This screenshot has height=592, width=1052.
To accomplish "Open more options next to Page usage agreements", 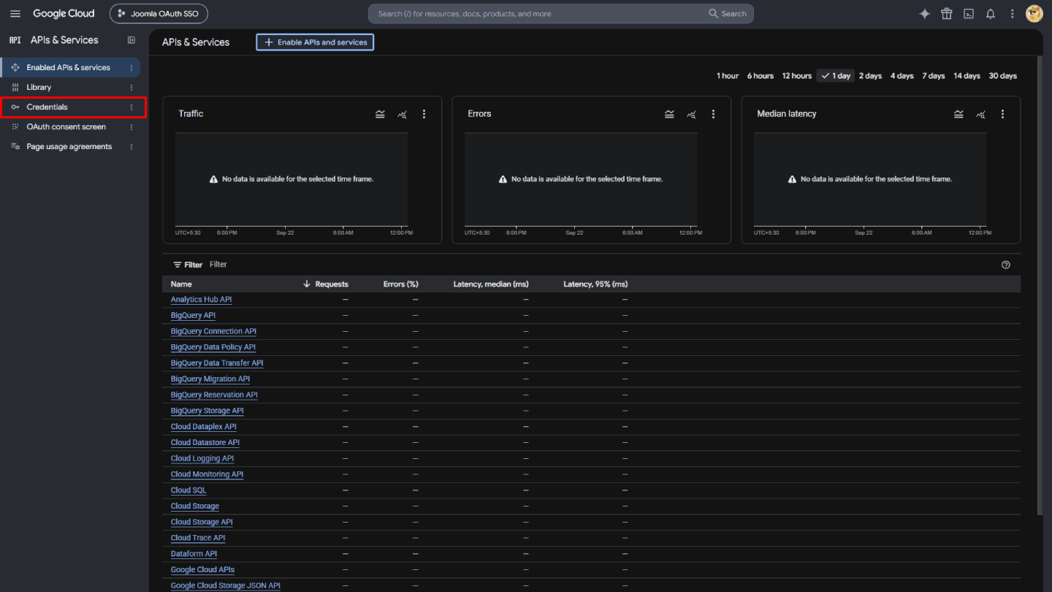I will click(x=131, y=146).
